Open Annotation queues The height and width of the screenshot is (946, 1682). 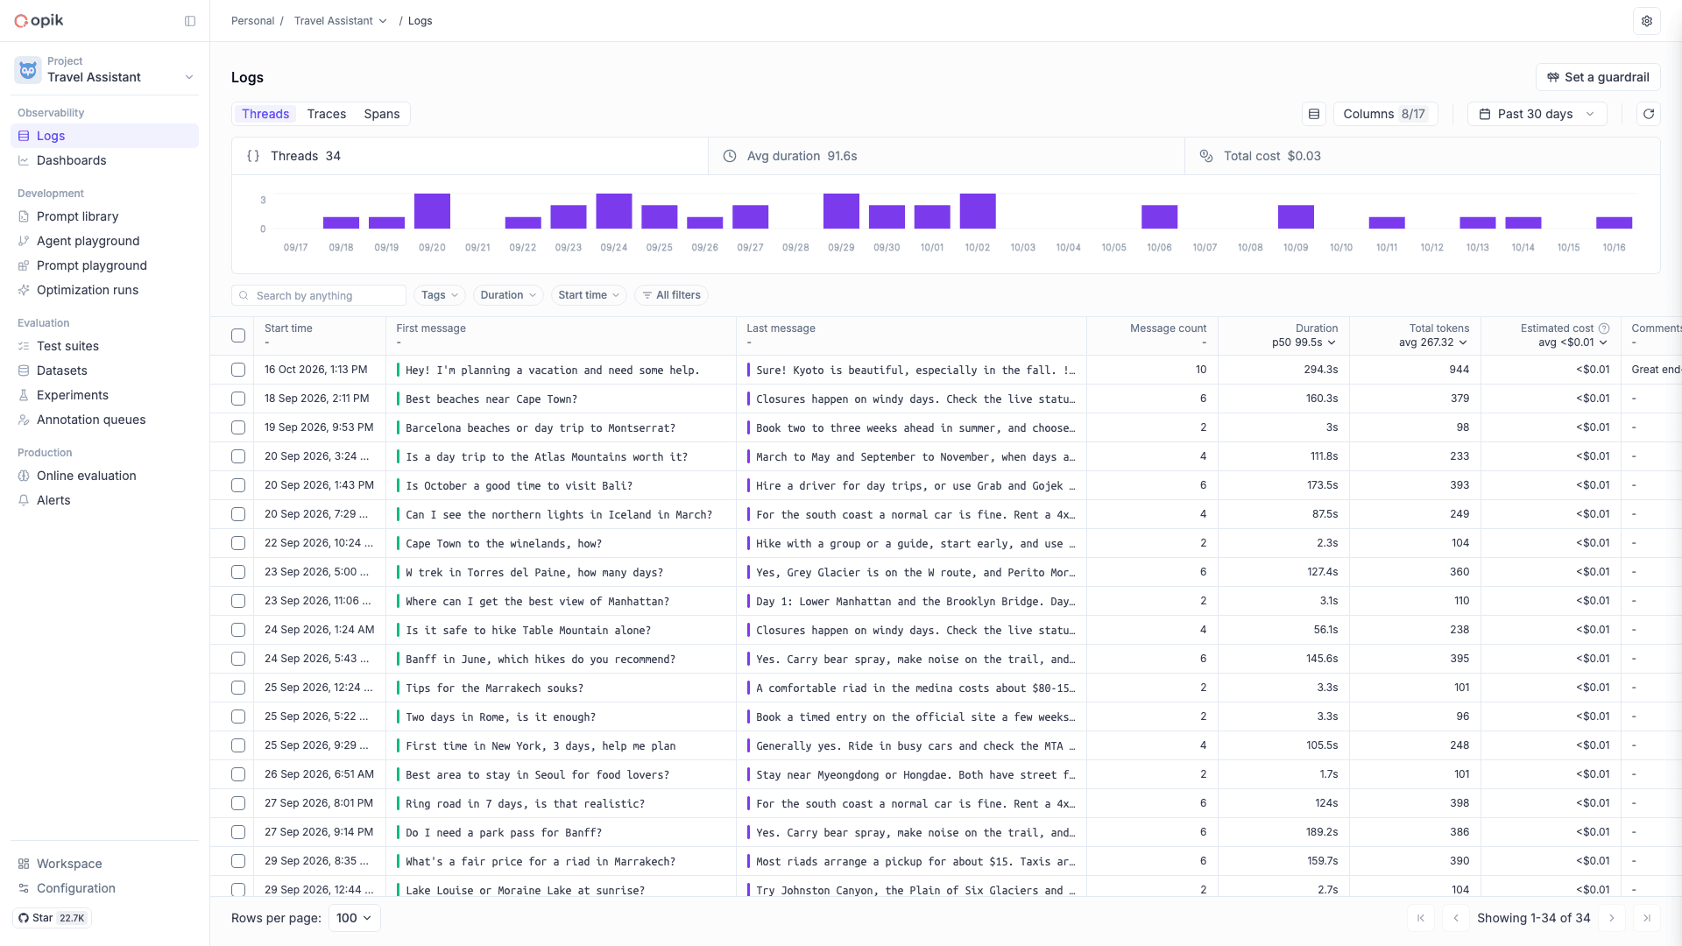click(105, 420)
